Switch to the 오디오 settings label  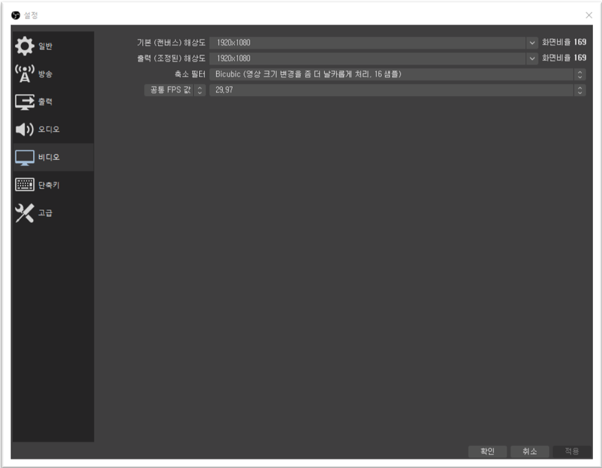pos(49,129)
